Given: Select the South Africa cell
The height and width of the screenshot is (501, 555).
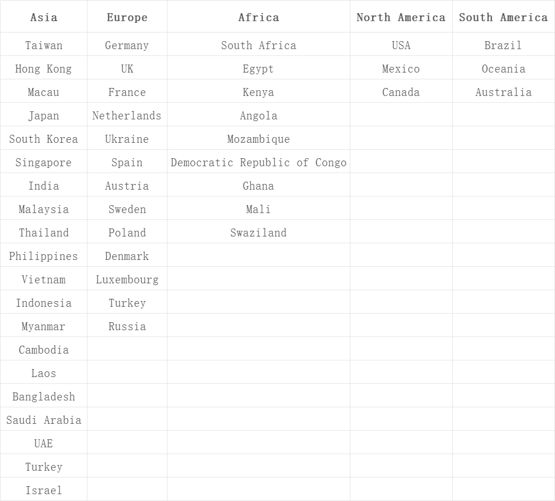Looking at the screenshot, I should [x=258, y=45].
